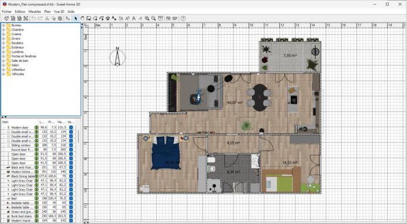Image resolution: width=407 pixels, height=224 pixels.
Task: Expand the Cuisine catalog folder
Action: click(x=4, y=35)
